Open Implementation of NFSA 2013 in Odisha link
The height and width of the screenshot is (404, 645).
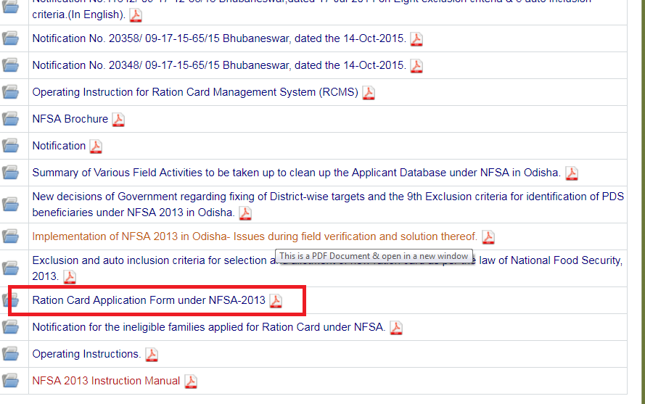255,236
